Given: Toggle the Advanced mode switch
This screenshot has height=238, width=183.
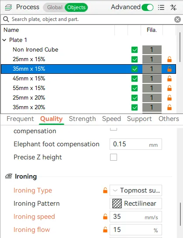Looking at the screenshot, I should click(x=147, y=7).
